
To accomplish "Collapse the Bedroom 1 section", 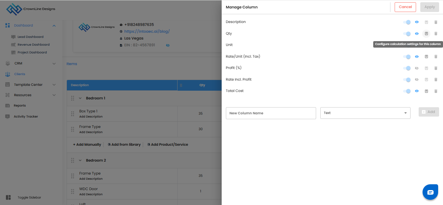I will [x=80, y=98].
